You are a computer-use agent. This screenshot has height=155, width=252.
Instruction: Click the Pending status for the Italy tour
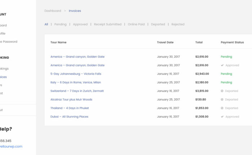(x=226, y=83)
